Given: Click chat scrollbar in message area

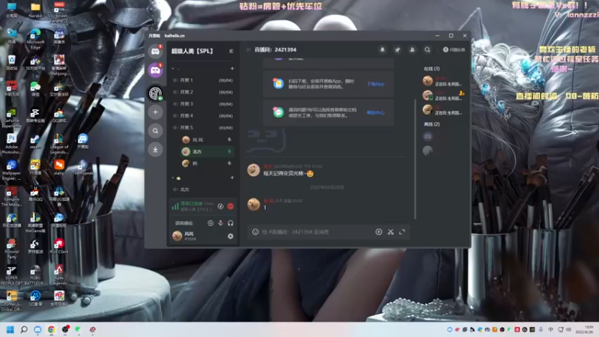Looking at the screenshot, I should coord(416,159).
